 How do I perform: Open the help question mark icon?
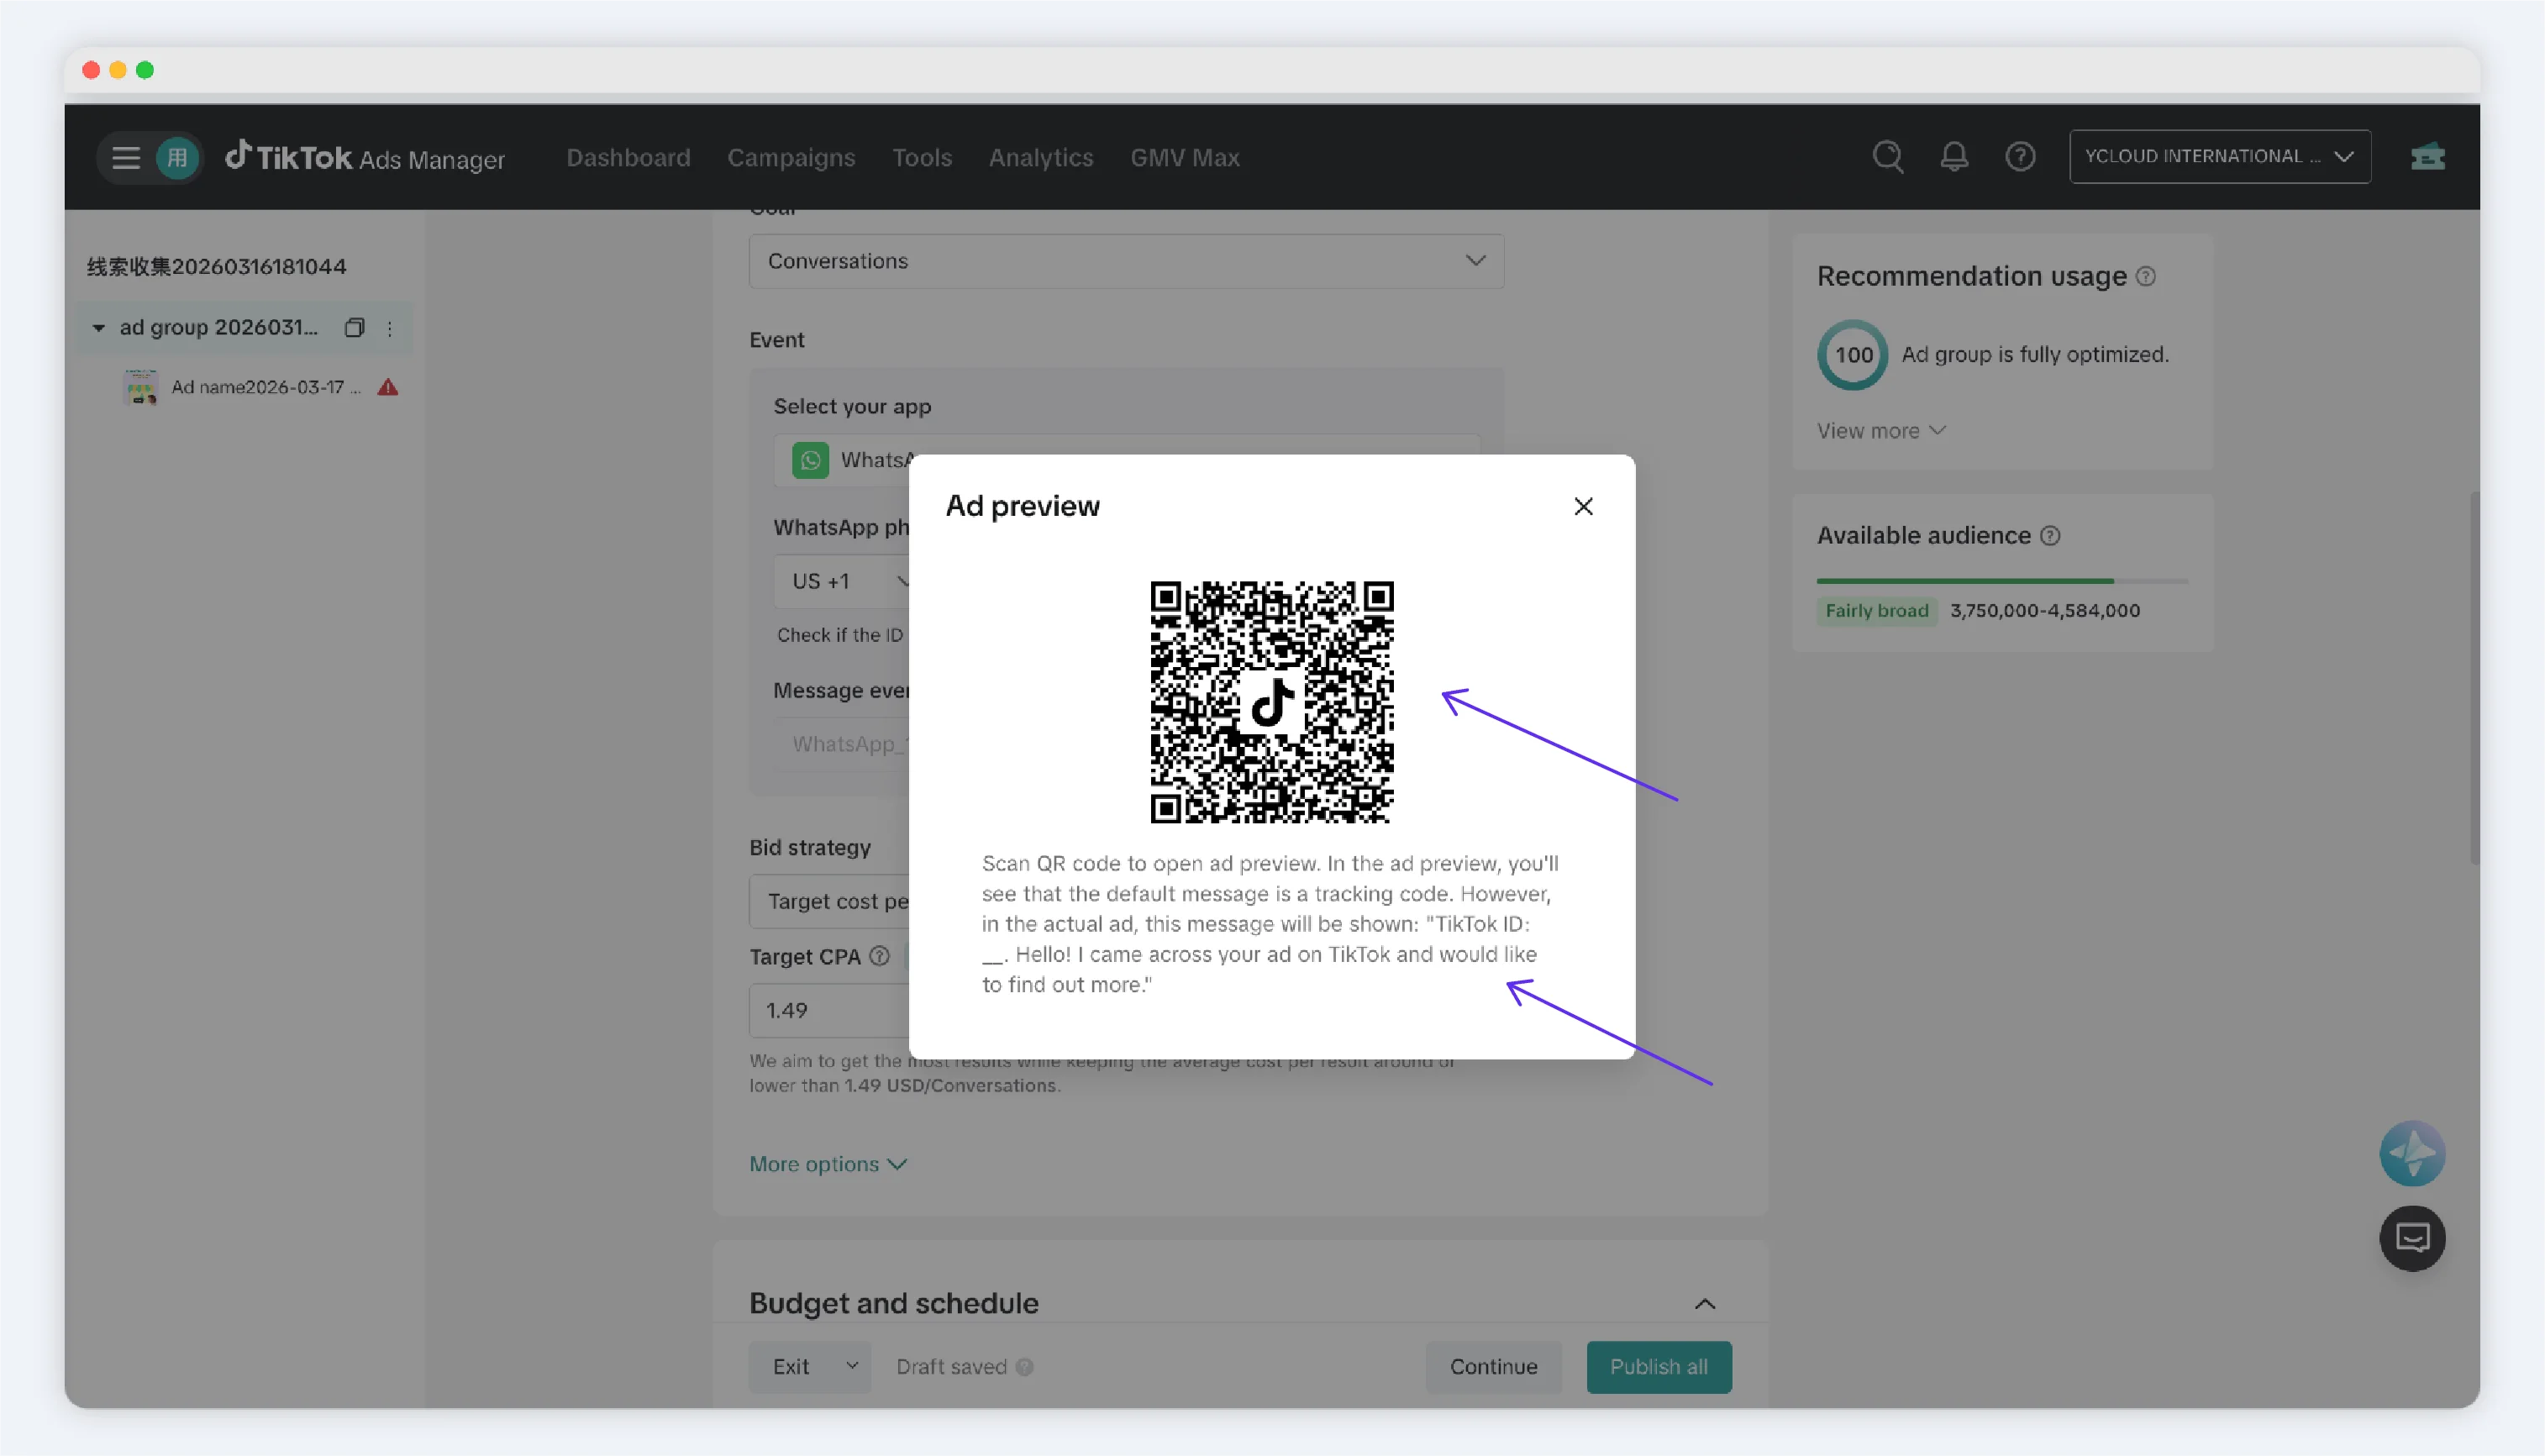pyautogui.click(x=2019, y=157)
